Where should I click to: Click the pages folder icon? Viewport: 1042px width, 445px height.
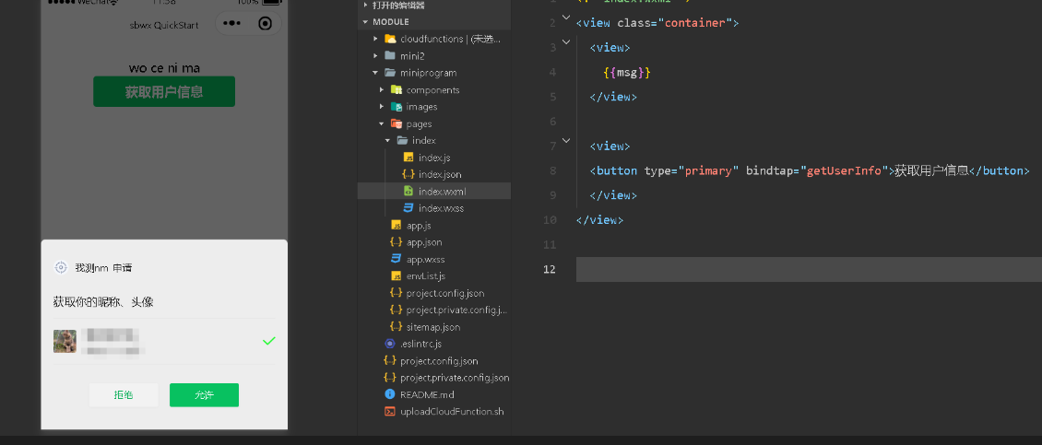[x=397, y=123]
